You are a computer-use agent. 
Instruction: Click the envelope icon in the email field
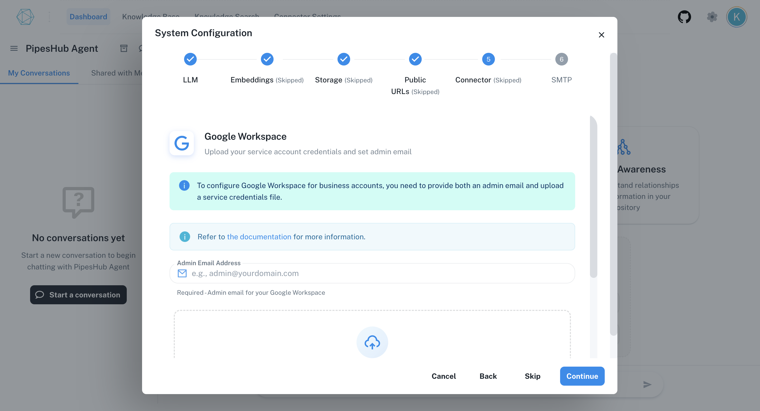click(x=182, y=273)
